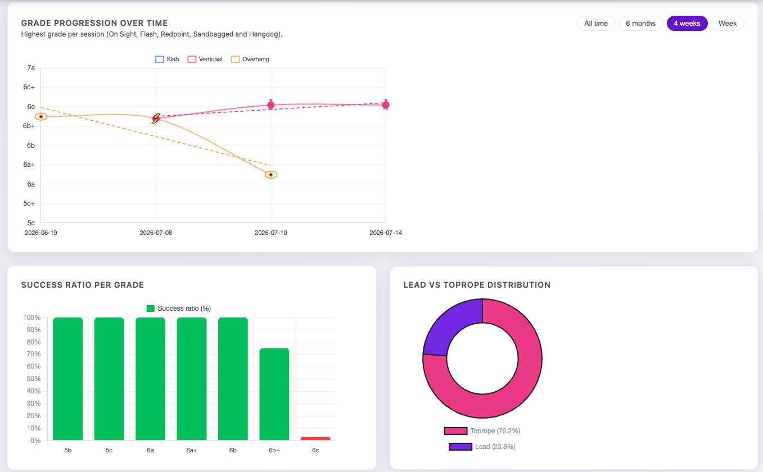763x472 pixels.
Task: Select the 4 weeks range filter
Action: point(687,24)
